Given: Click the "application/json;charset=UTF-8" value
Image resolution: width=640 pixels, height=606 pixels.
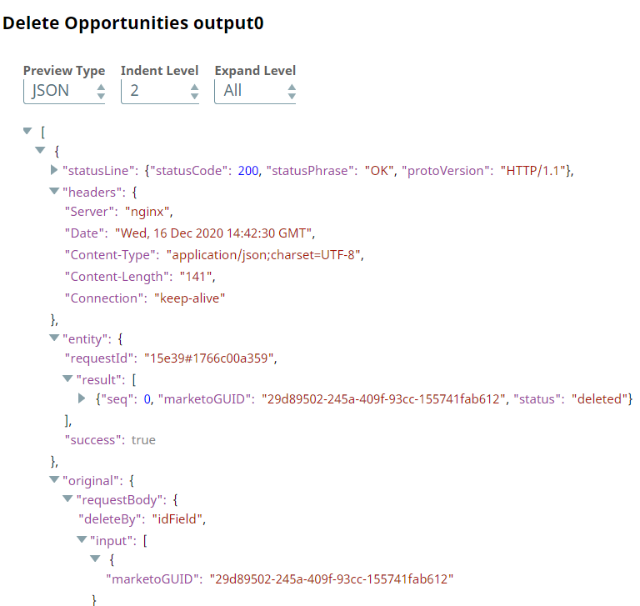Looking at the screenshot, I should 263,255.
